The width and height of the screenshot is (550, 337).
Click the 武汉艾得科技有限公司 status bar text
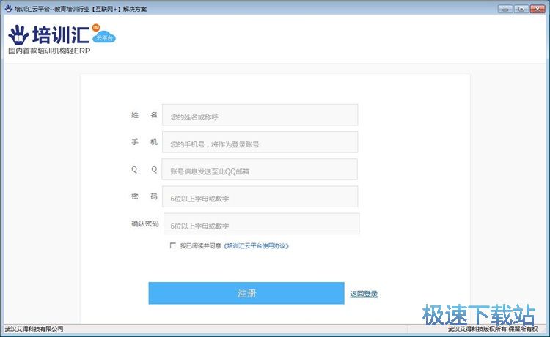coord(34,329)
